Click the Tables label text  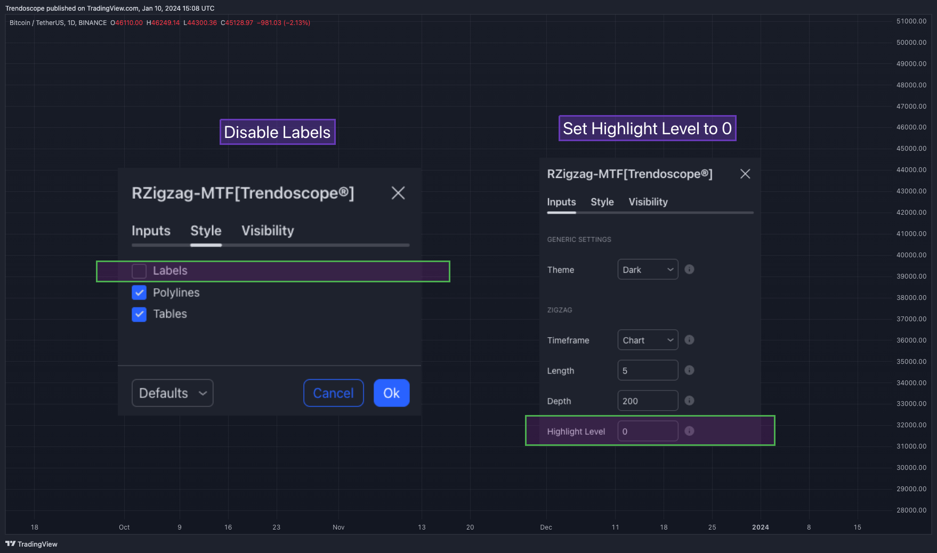170,314
